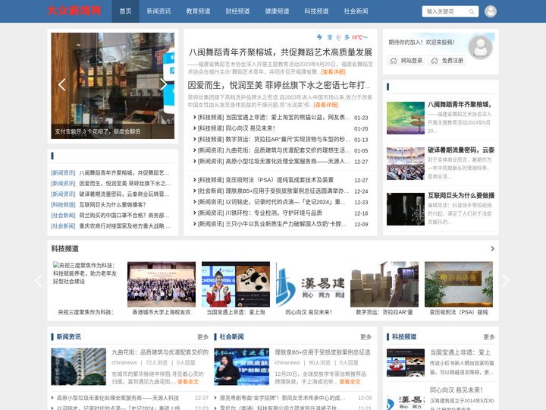
Task: Open 重庆农商行 item in left list
Action: click(x=124, y=226)
